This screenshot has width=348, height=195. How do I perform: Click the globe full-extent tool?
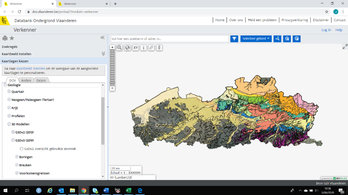tap(128, 48)
